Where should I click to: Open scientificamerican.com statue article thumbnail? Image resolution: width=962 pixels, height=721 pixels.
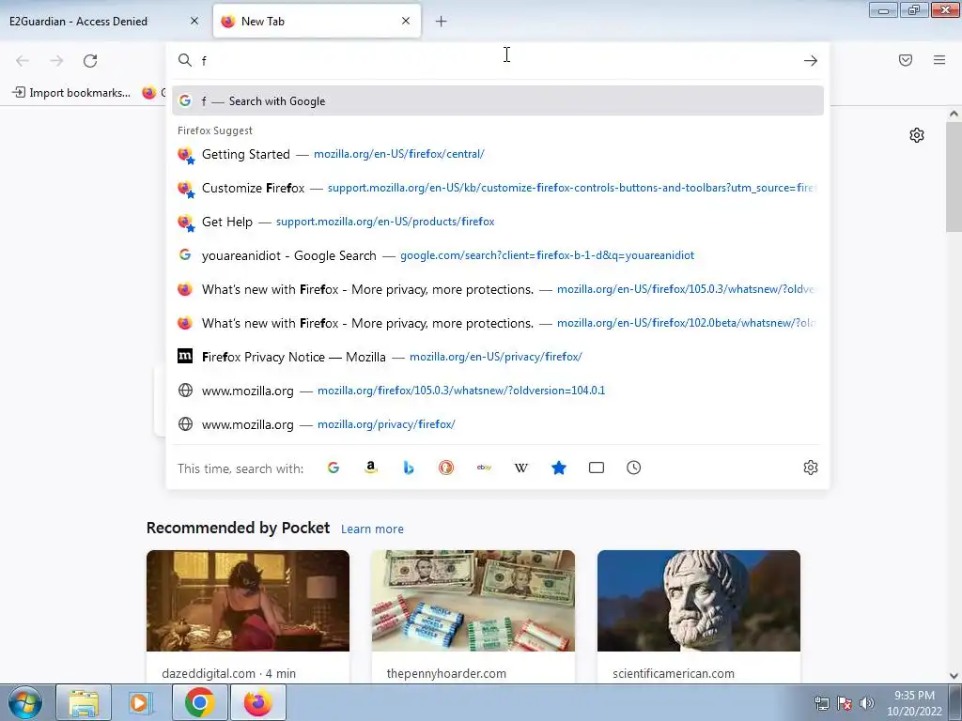699,601
